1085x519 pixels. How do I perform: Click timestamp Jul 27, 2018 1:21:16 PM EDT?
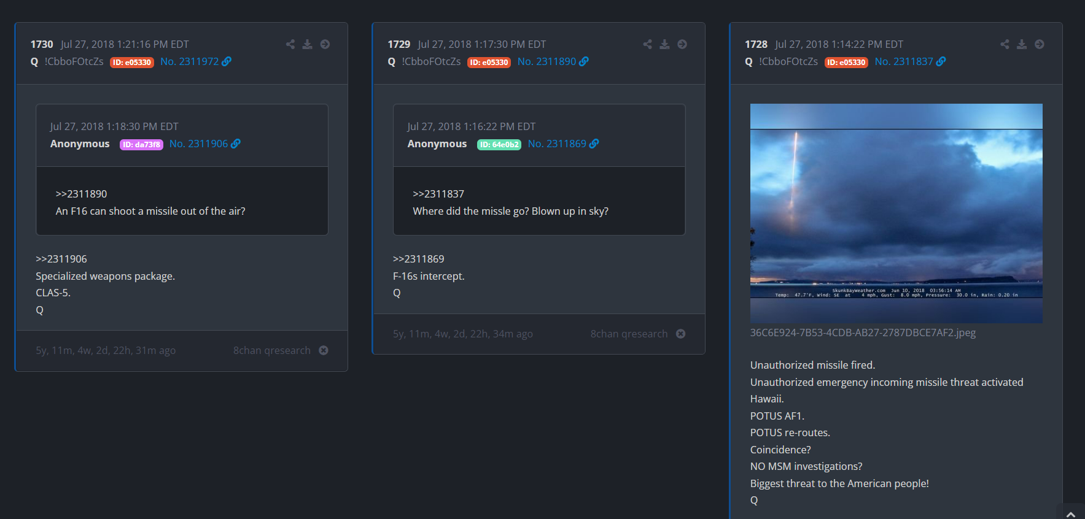pos(125,44)
